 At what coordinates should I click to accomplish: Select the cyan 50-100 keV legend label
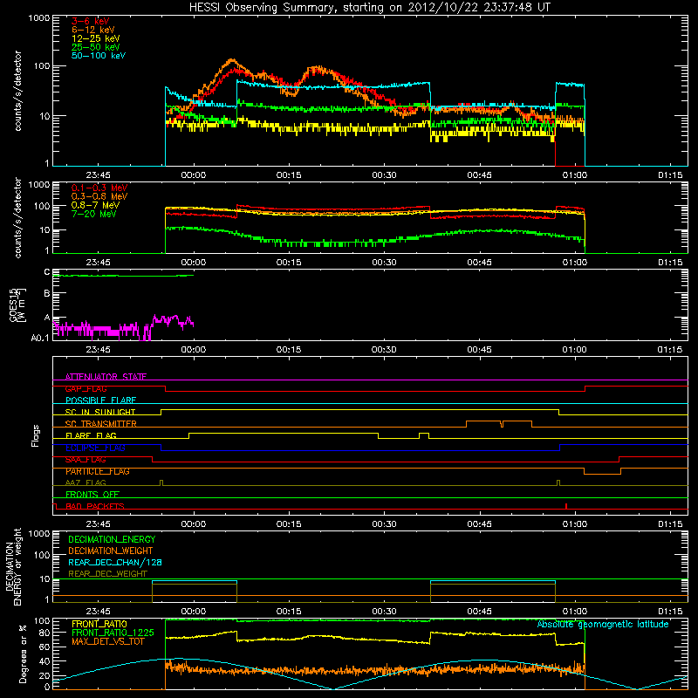(99, 56)
